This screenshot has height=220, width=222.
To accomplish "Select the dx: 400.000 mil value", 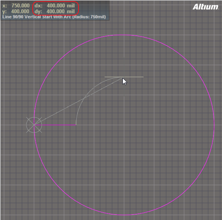I will click(55, 6).
